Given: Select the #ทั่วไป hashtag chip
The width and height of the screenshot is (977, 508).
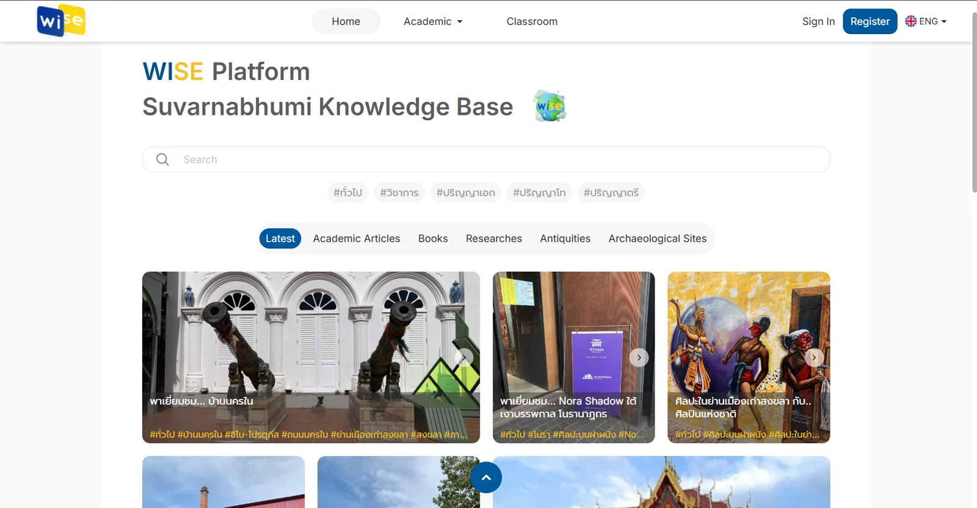Looking at the screenshot, I should tap(347, 192).
